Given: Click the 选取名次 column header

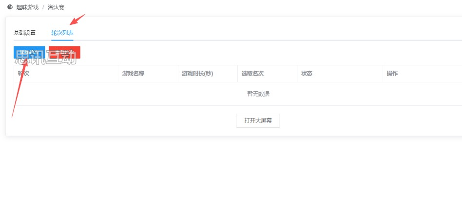Looking at the screenshot, I should point(252,74).
